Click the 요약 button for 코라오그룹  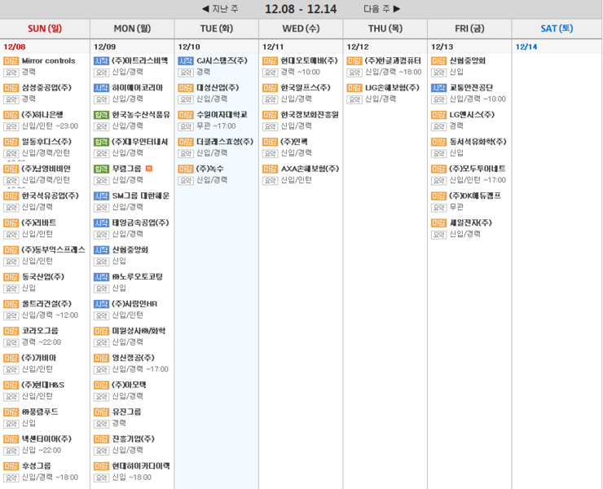coord(11,342)
